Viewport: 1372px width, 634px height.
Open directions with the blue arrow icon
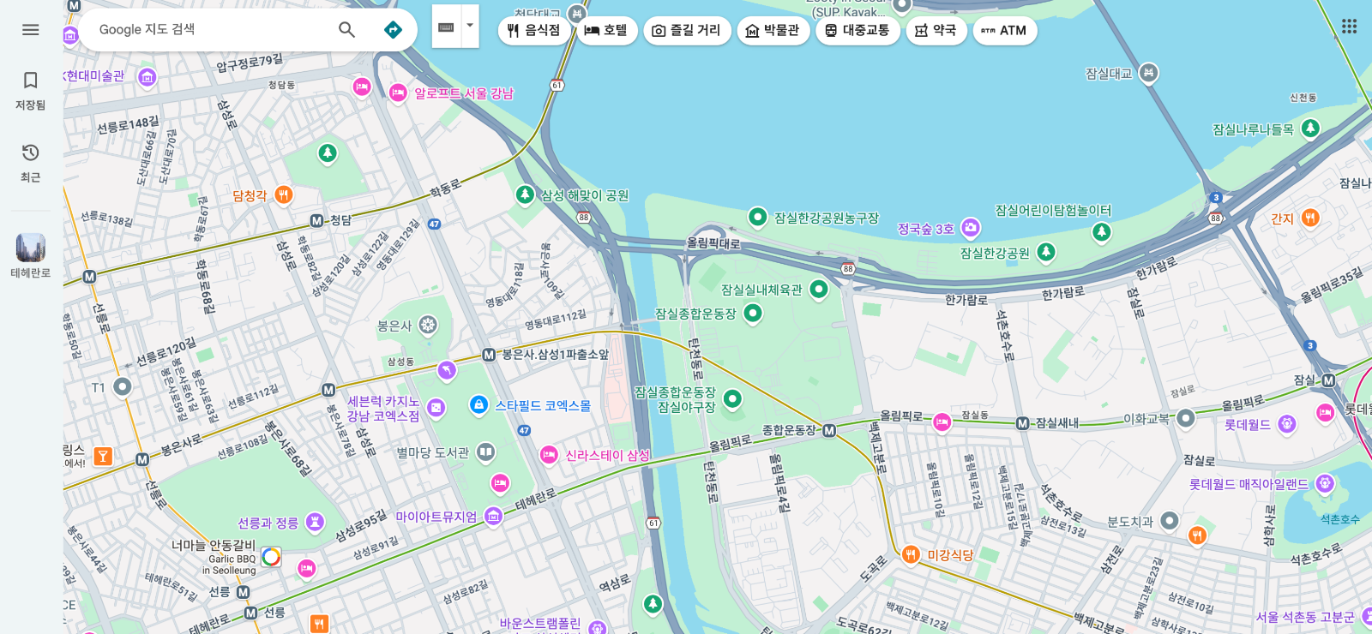point(393,30)
